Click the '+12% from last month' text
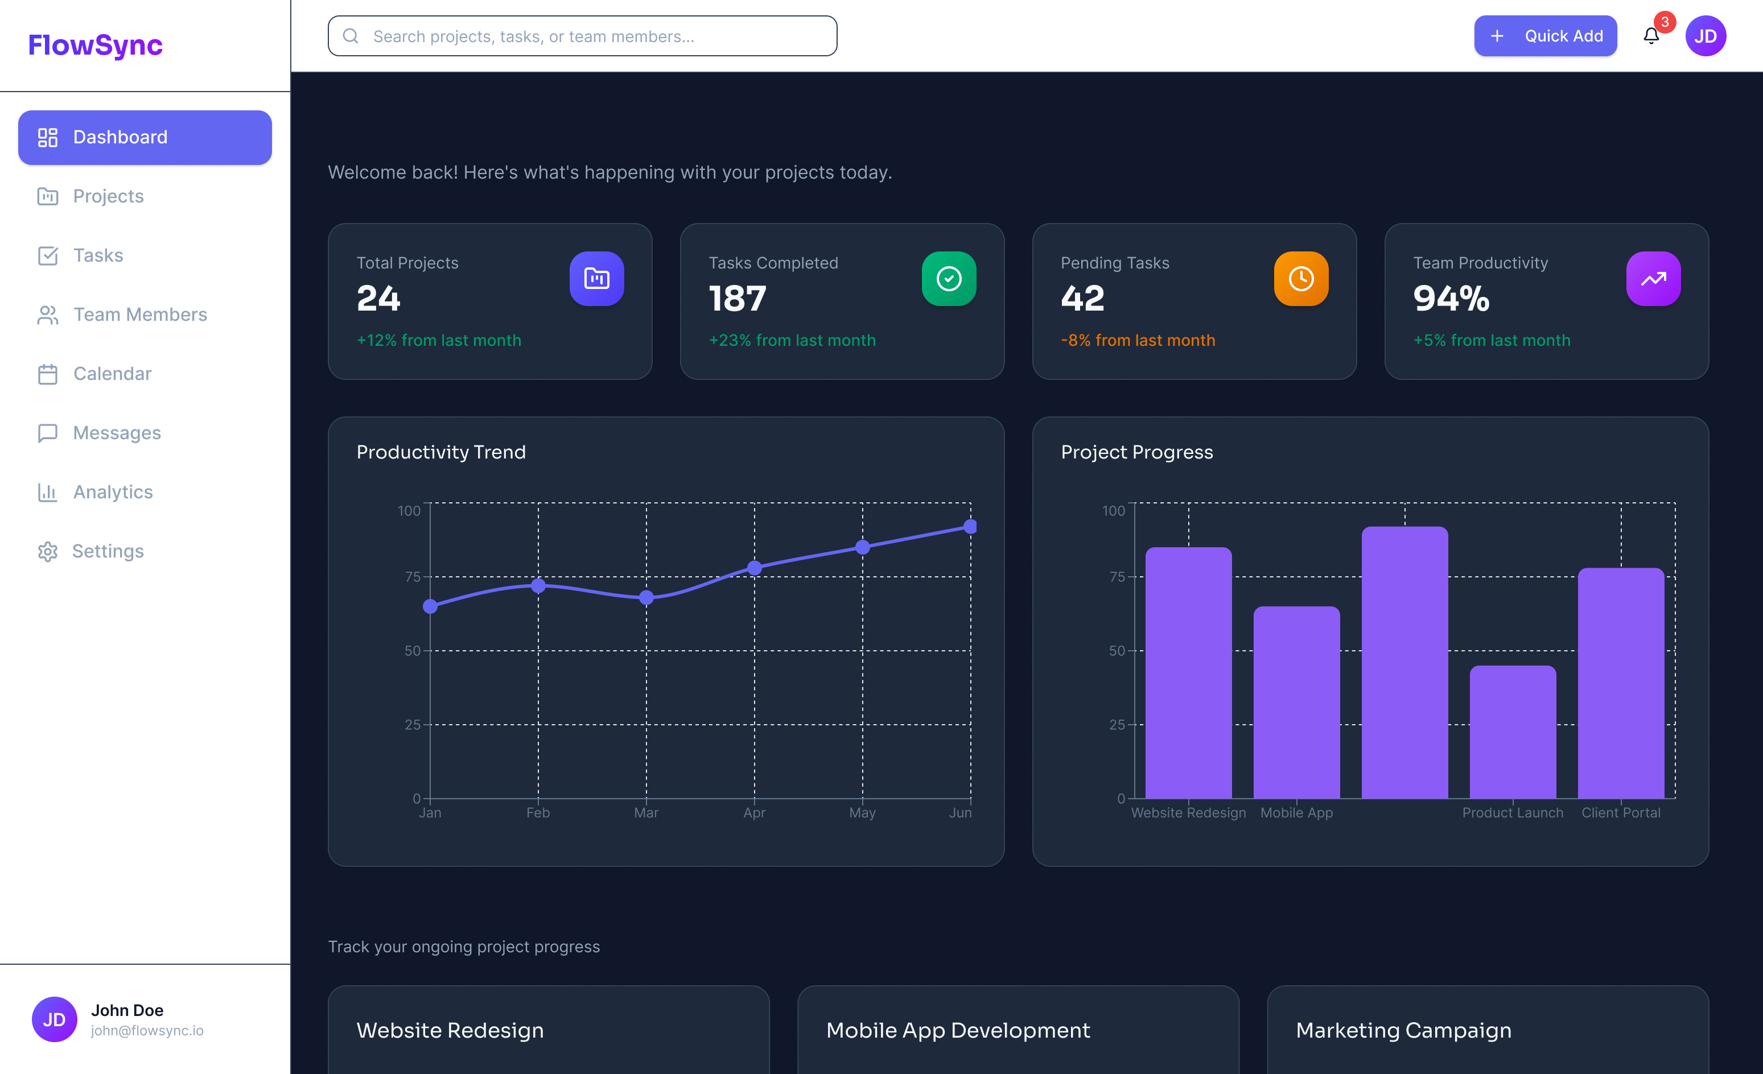Viewport: 1763px width, 1074px height. [439, 340]
